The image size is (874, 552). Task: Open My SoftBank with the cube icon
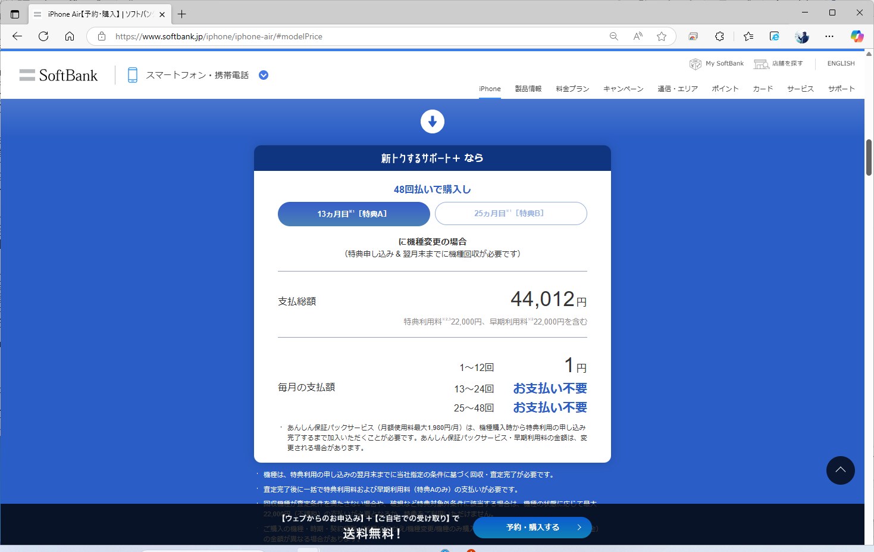click(695, 64)
